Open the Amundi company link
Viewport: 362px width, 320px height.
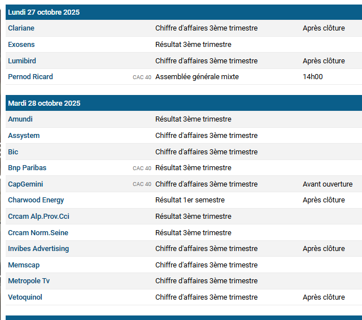20,119
